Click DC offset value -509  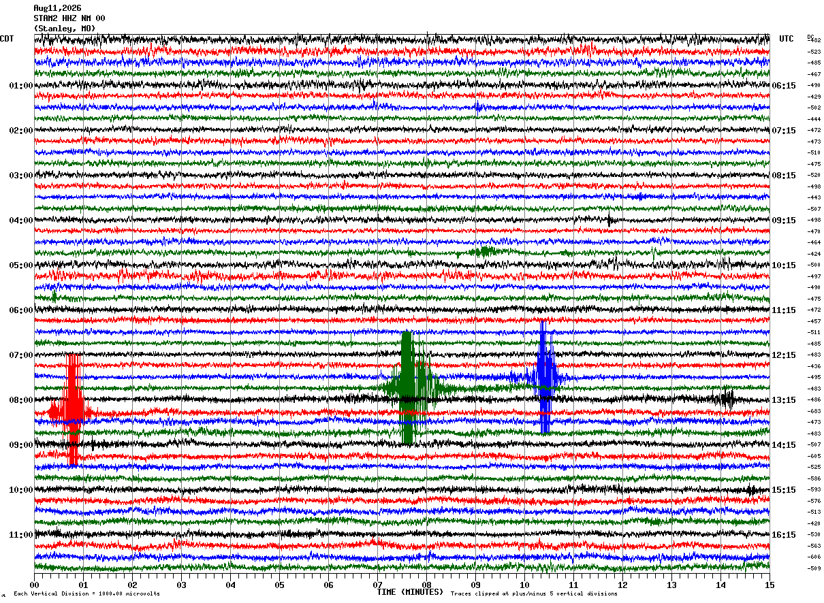814,568
